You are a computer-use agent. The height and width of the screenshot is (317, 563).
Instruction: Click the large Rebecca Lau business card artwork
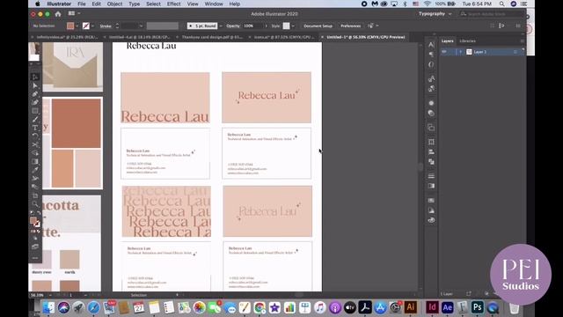point(165,98)
